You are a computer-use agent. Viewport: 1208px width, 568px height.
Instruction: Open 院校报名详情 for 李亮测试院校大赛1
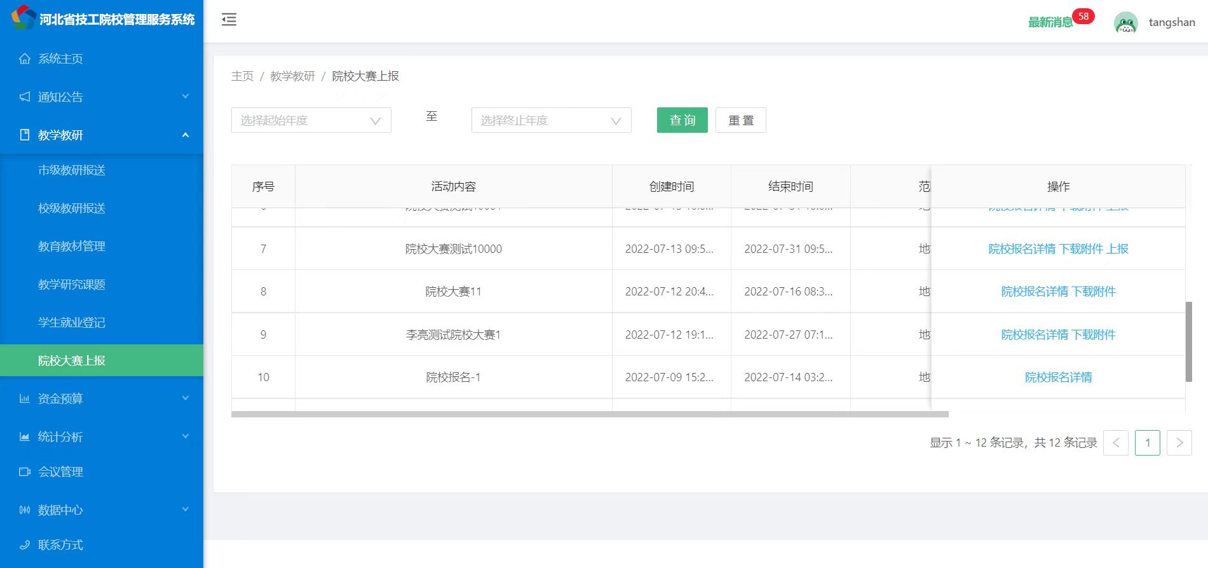tap(1035, 335)
